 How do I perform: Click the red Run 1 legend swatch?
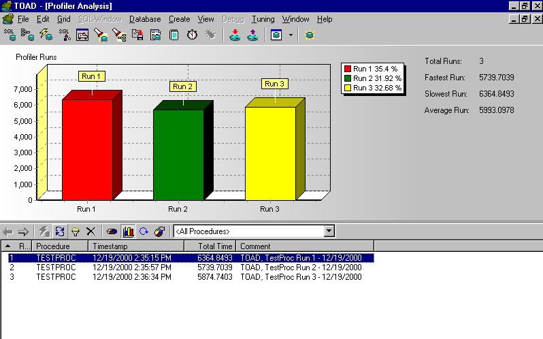coord(348,69)
